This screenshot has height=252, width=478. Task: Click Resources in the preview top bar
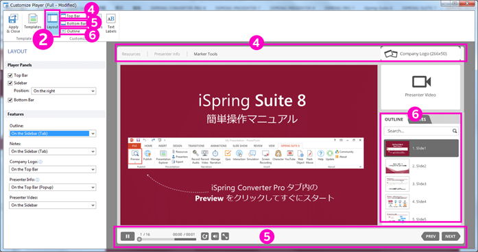pos(131,54)
